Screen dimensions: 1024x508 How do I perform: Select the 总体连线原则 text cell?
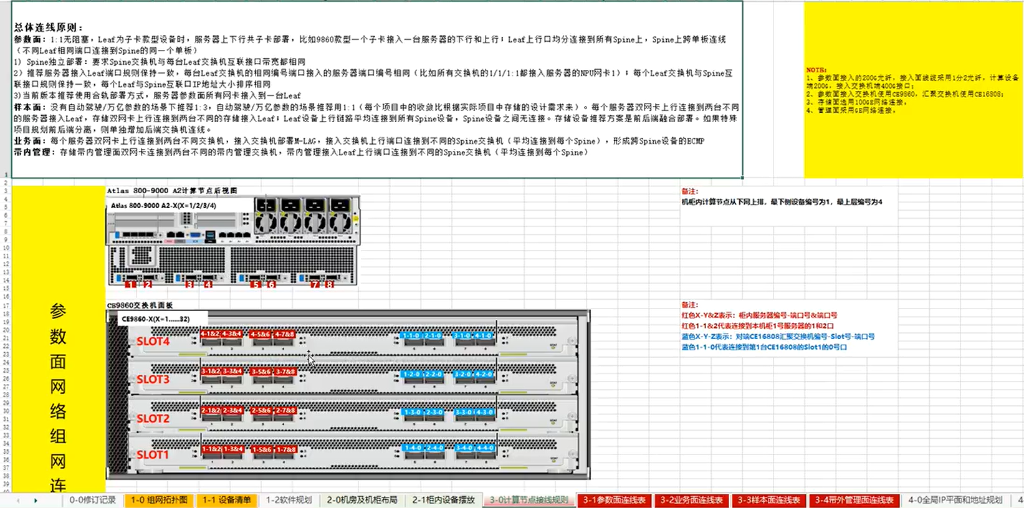[x=377, y=89]
